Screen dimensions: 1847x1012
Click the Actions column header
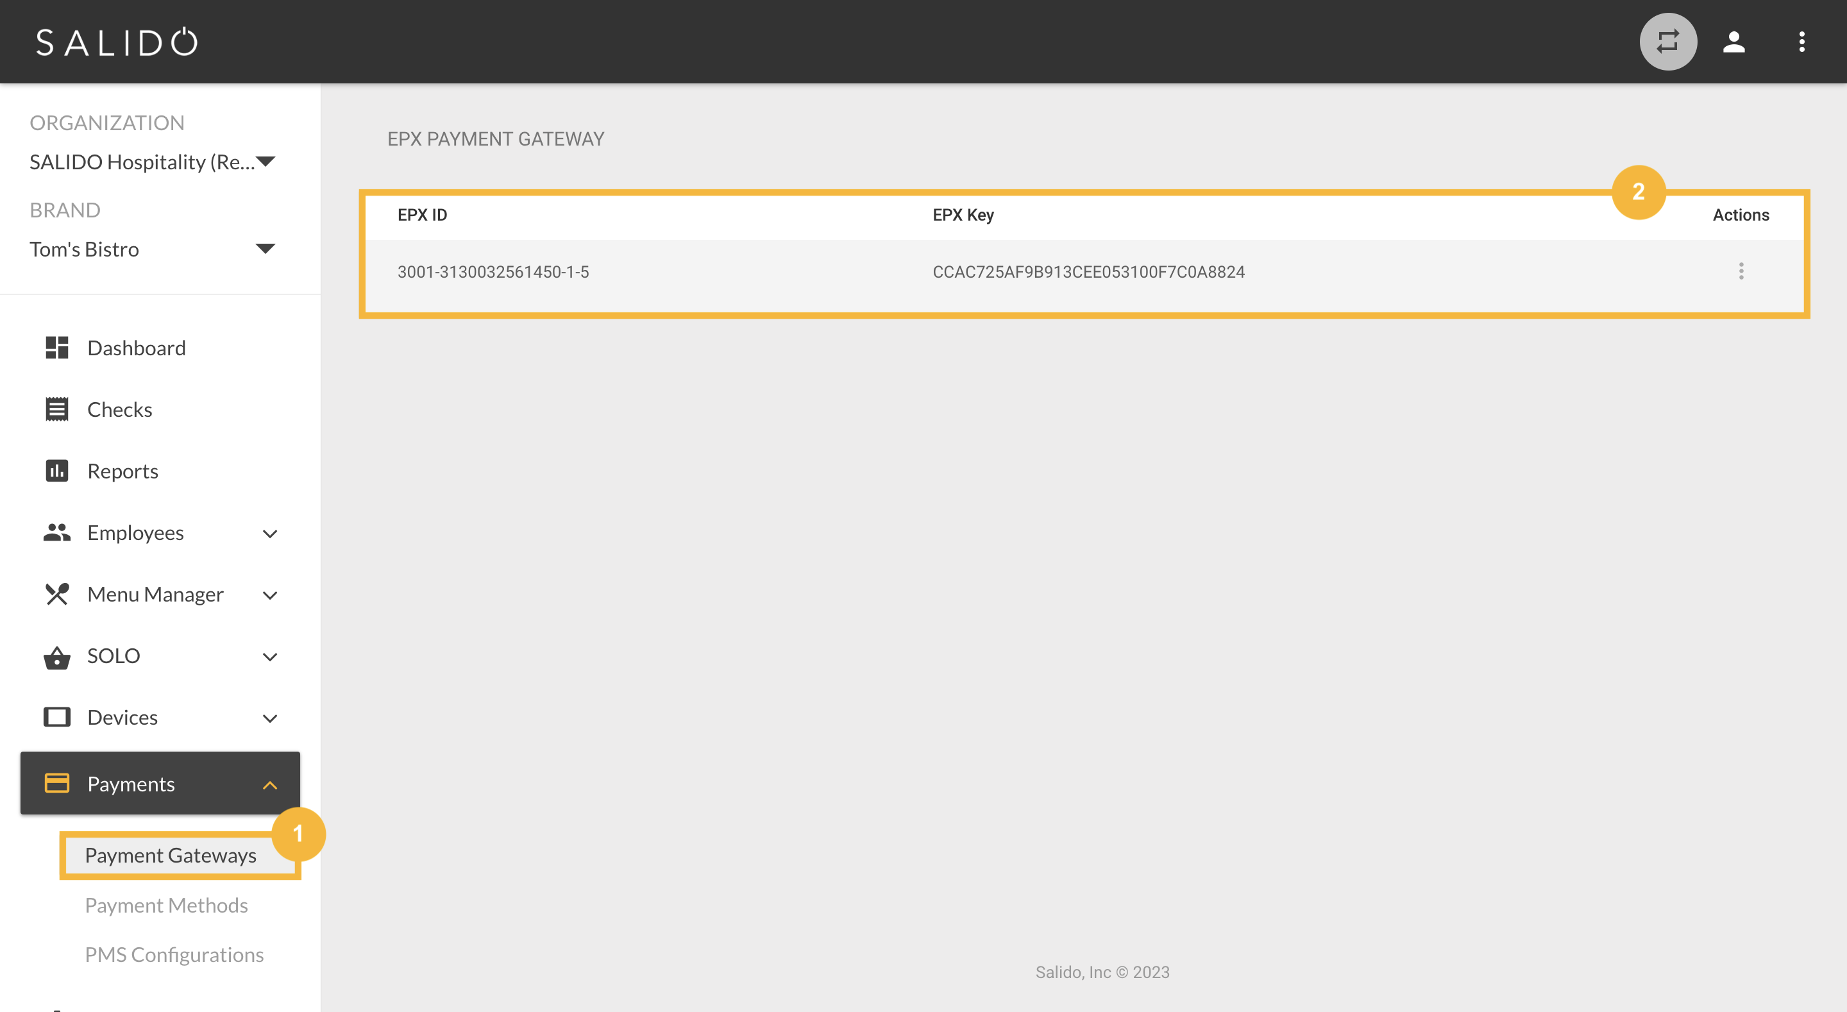pyautogui.click(x=1741, y=214)
